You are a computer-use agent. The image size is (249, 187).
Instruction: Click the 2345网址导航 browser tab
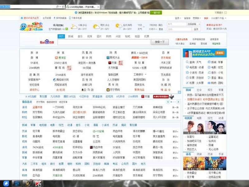[x=82, y=7]
